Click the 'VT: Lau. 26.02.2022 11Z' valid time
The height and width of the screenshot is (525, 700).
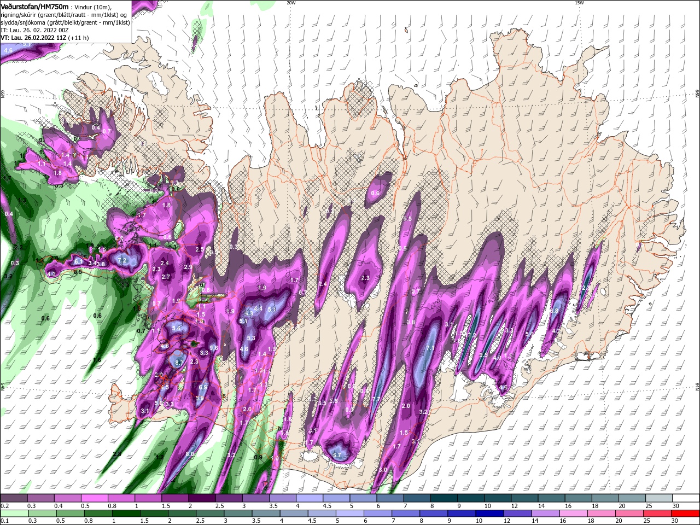34,38
